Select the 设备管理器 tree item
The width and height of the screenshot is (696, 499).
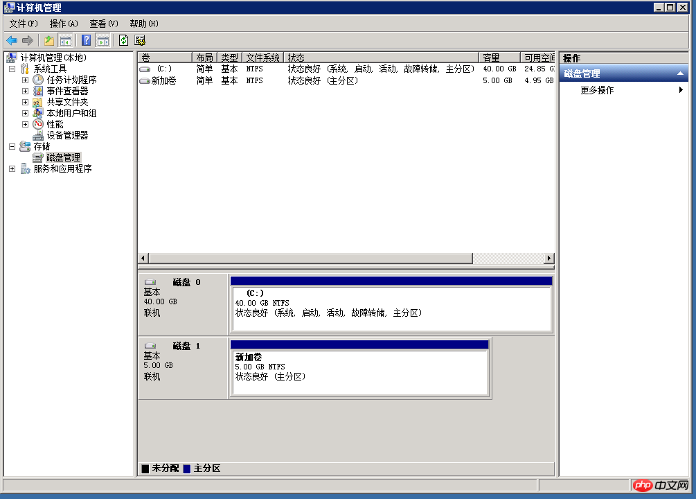click(x=67, y=136)
